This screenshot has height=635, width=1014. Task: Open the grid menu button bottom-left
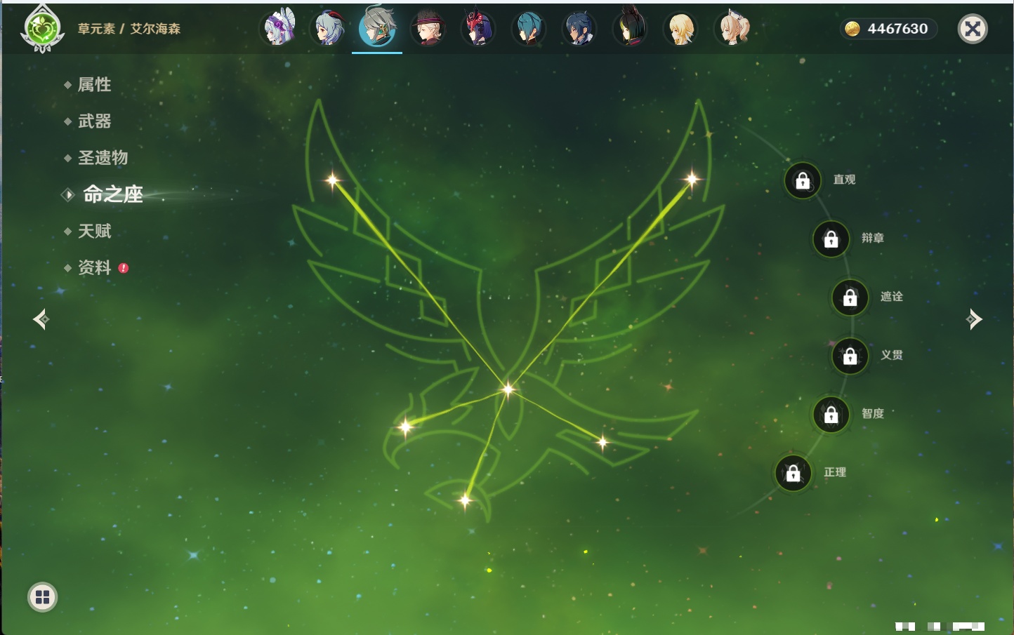click(42, 597)
